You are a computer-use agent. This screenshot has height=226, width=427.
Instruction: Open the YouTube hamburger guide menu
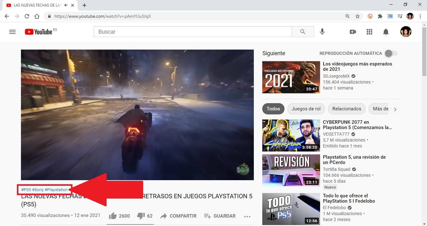tap(12, 31)
